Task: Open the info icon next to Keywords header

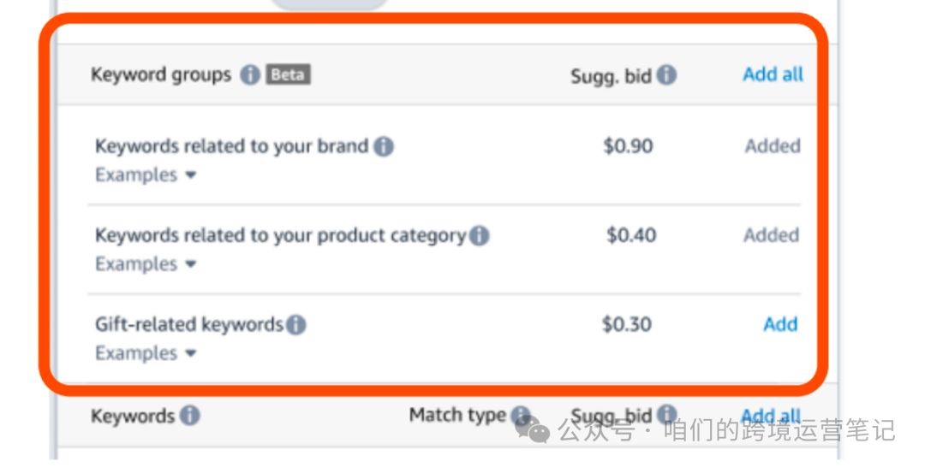Action: pyautogui.click(x=190, y=415)
